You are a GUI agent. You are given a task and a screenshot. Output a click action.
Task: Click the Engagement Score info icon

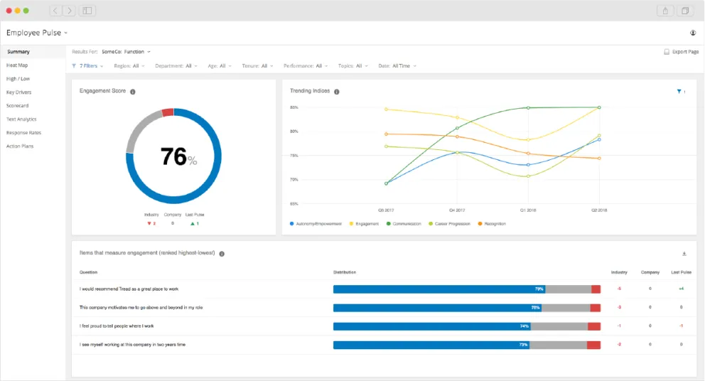(x=133, y=92)
